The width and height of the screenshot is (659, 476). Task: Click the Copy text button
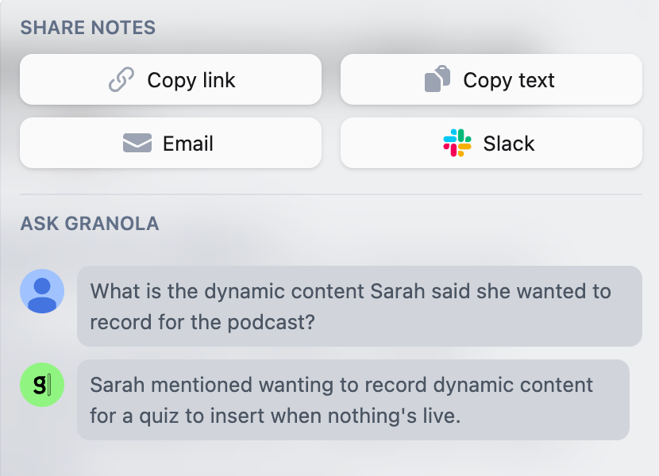(x=491, y=79)
